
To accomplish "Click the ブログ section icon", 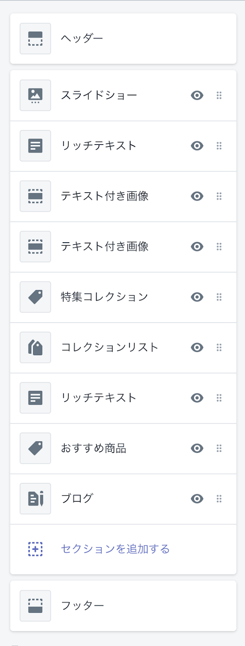I will (x=35, y=499).
